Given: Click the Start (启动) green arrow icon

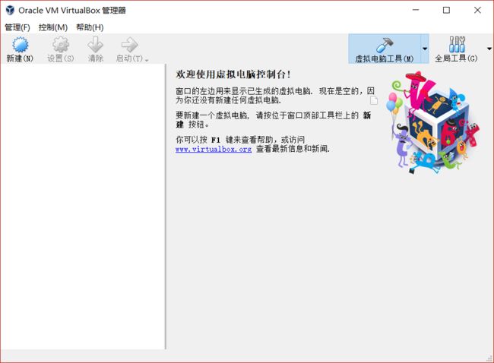Looking at the screenshot, I should click(129, 45).
